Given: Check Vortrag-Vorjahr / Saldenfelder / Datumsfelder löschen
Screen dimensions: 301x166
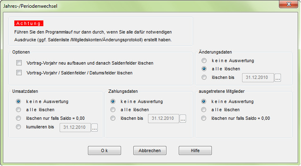Looking at the screenshot, I should (x=19, y=73).
